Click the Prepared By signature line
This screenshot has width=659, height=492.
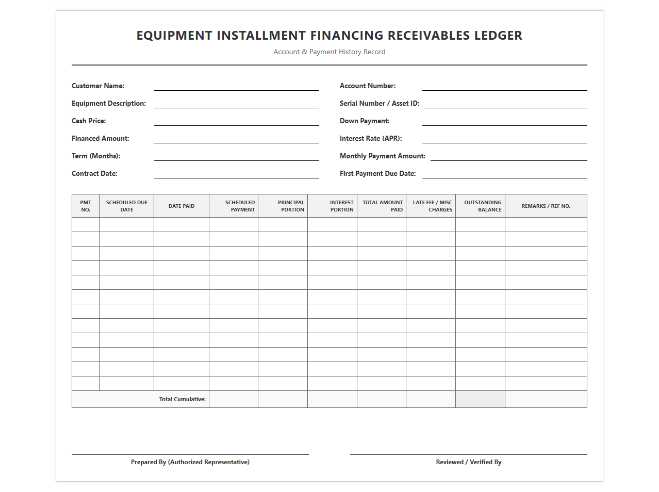(x=190, y=454)
